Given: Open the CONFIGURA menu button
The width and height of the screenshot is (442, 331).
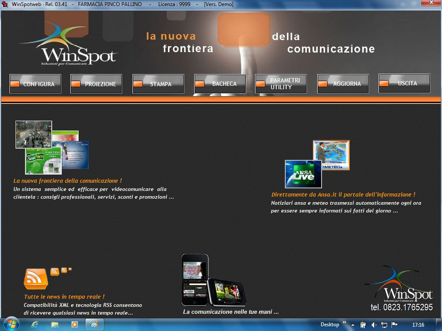Looking at the screenshot, I should click(35, 84).
